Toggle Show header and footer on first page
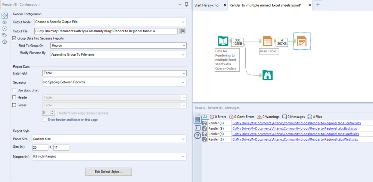The width and height of the screenshot is (373, 182). coord(44,120)
